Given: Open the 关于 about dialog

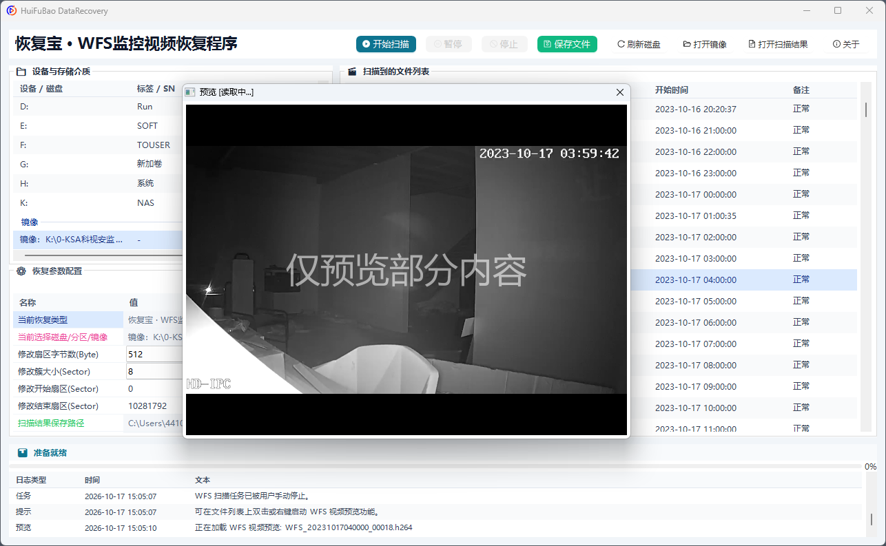Looking at the screenshot, I should tap(846, 44).
